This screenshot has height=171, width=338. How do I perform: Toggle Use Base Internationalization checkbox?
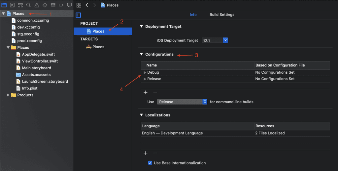point(150,163)
